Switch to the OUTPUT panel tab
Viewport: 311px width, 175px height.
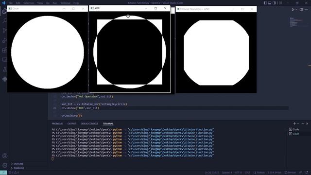71,123
